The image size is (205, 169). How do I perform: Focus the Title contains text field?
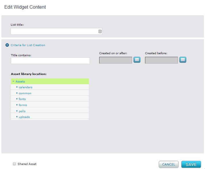50,61
